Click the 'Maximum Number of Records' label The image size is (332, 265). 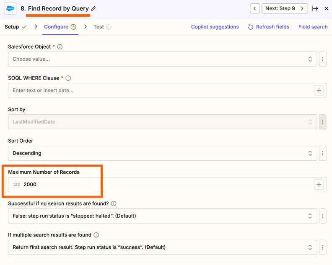click(x=44, y=172)
